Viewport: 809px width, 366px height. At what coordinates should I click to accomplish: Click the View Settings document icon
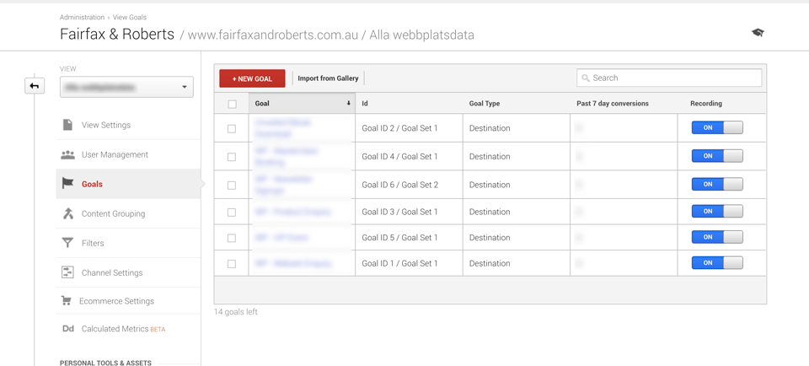[67, 125]
